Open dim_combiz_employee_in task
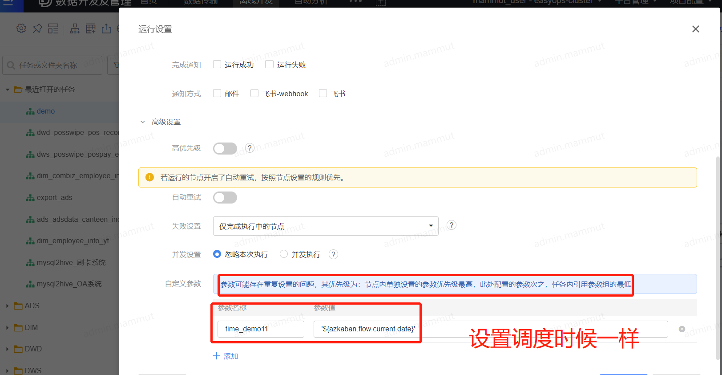This screenshot has width=722, height=375. [78, 176]
